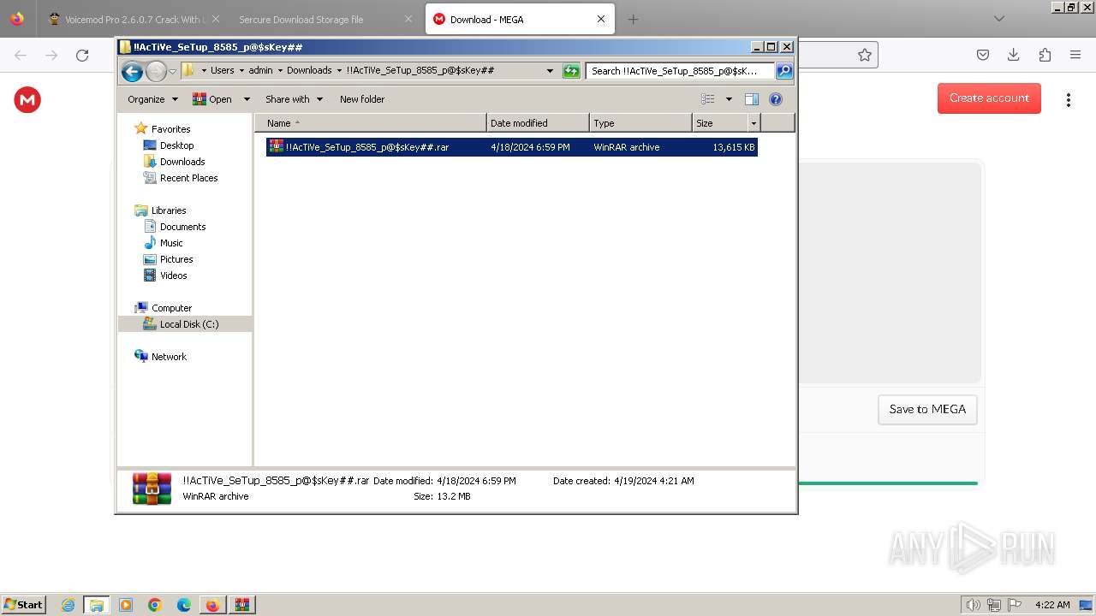Viewport: 1096px width, 616px height.
Task: Click New folder in the toolbar
Action: point(362,99)
